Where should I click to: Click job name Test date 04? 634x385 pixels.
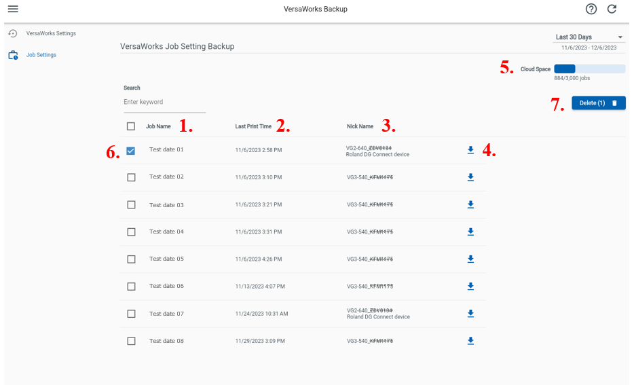coord(166,232)
